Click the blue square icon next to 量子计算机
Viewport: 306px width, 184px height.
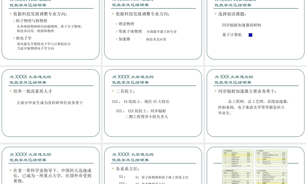[x=250, y=35]
